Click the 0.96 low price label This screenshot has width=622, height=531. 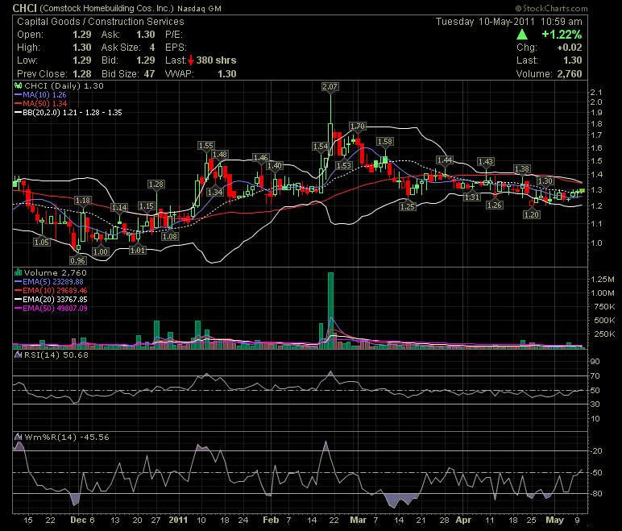tap(77, 260)
